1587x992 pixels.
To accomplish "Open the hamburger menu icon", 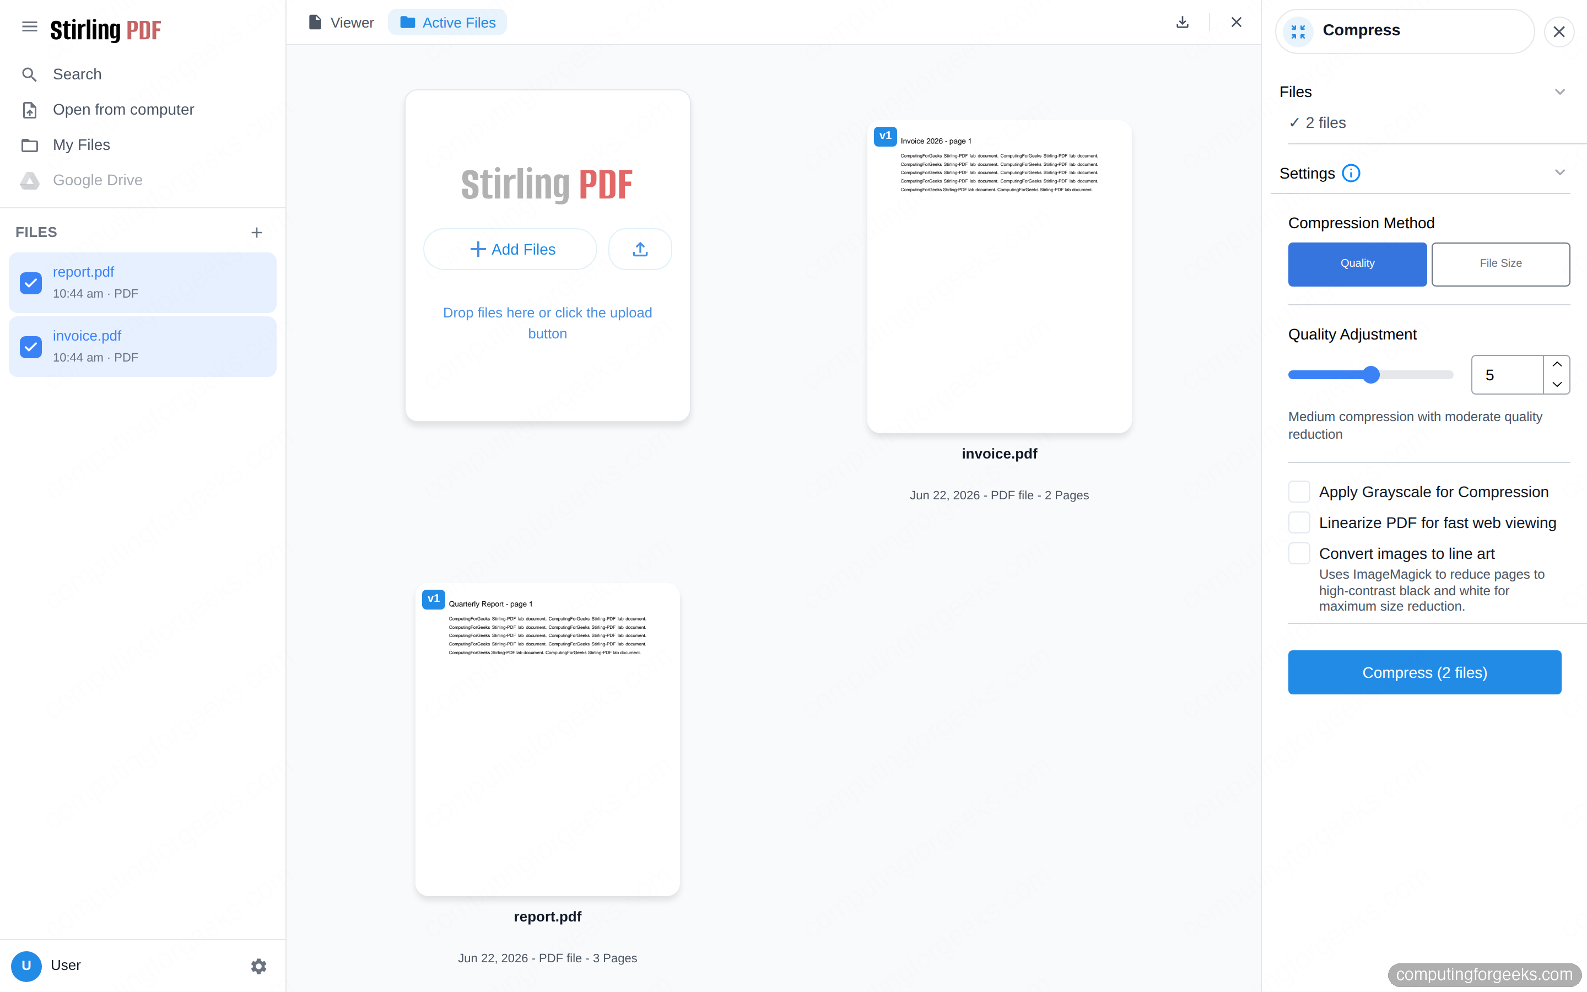I will (x=30, y=27).
